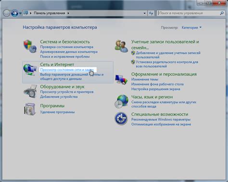Open Поиск и исправление проблем link

(x=65, y=57)
